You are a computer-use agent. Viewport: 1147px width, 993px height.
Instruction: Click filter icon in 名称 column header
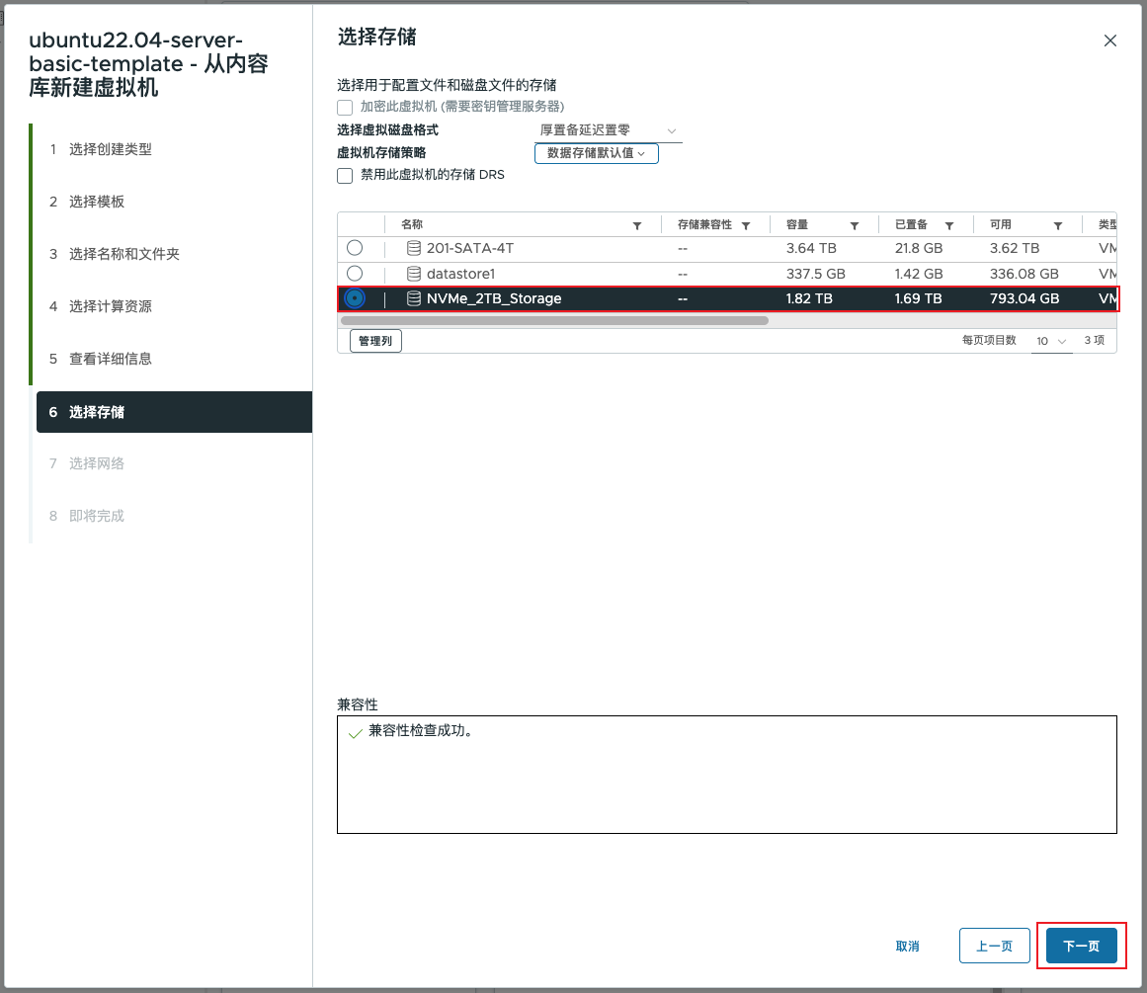pos(637,225)
